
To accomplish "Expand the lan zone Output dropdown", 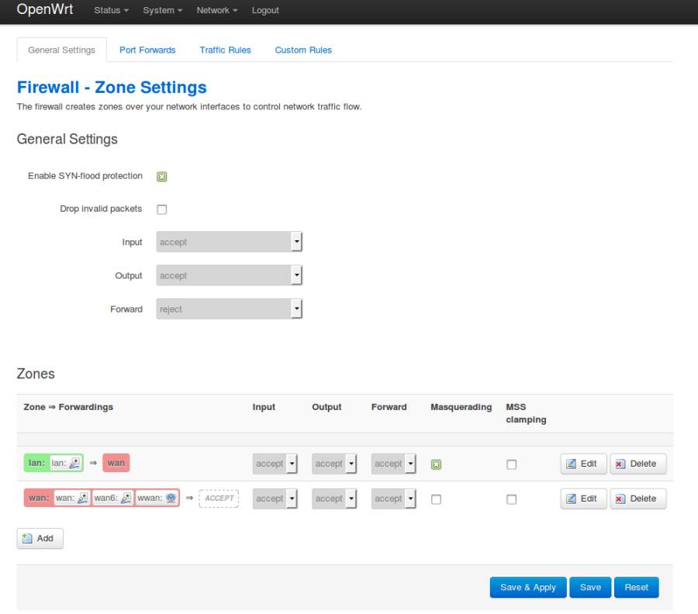I will click(x=334, y=464).
